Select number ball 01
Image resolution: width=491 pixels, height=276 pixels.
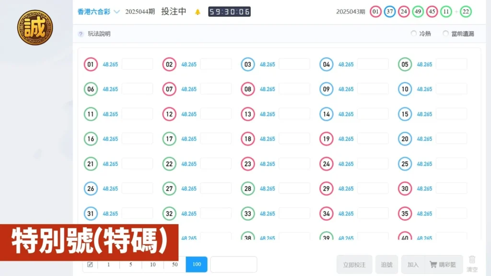(91, 65)
